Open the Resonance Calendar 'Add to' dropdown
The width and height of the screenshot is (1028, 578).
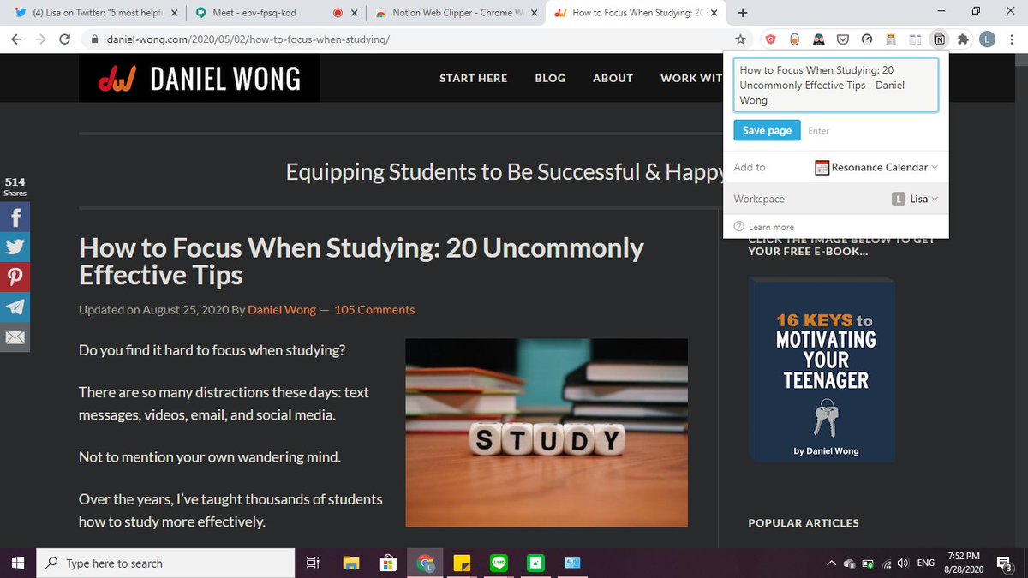tap(876, 167)
